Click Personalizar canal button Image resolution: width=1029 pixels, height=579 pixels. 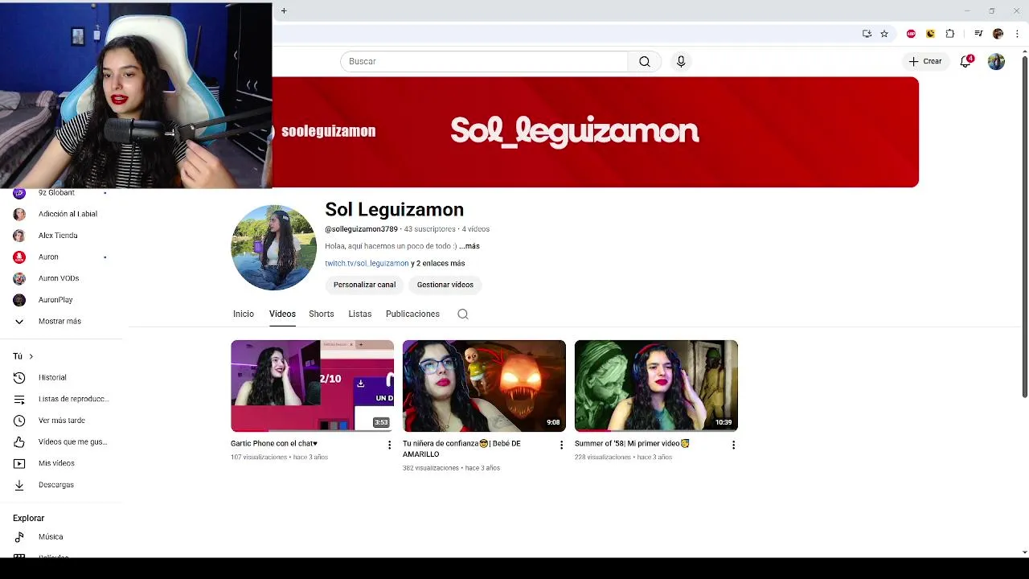(x=364, y=285)
